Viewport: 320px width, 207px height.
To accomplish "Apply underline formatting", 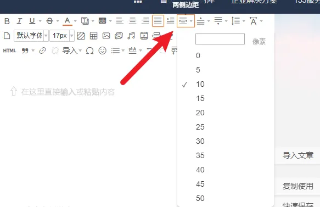I will [32, 21].
